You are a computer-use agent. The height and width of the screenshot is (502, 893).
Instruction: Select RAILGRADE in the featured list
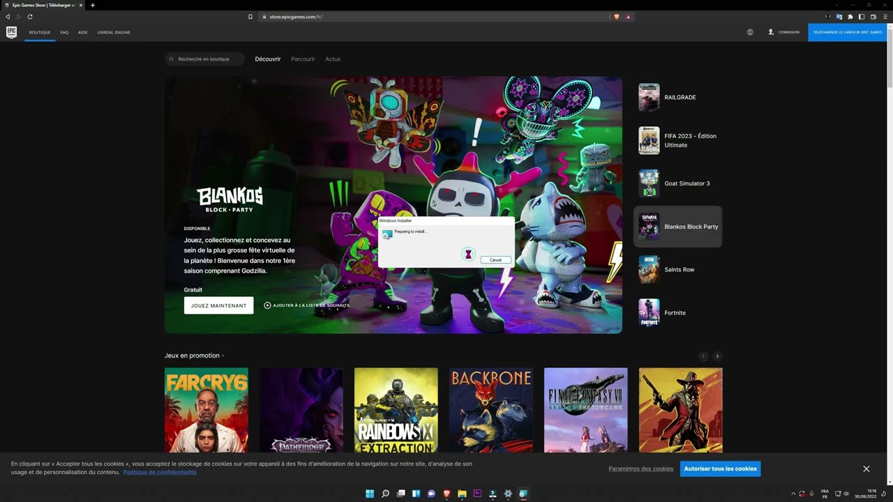(677, 98)
